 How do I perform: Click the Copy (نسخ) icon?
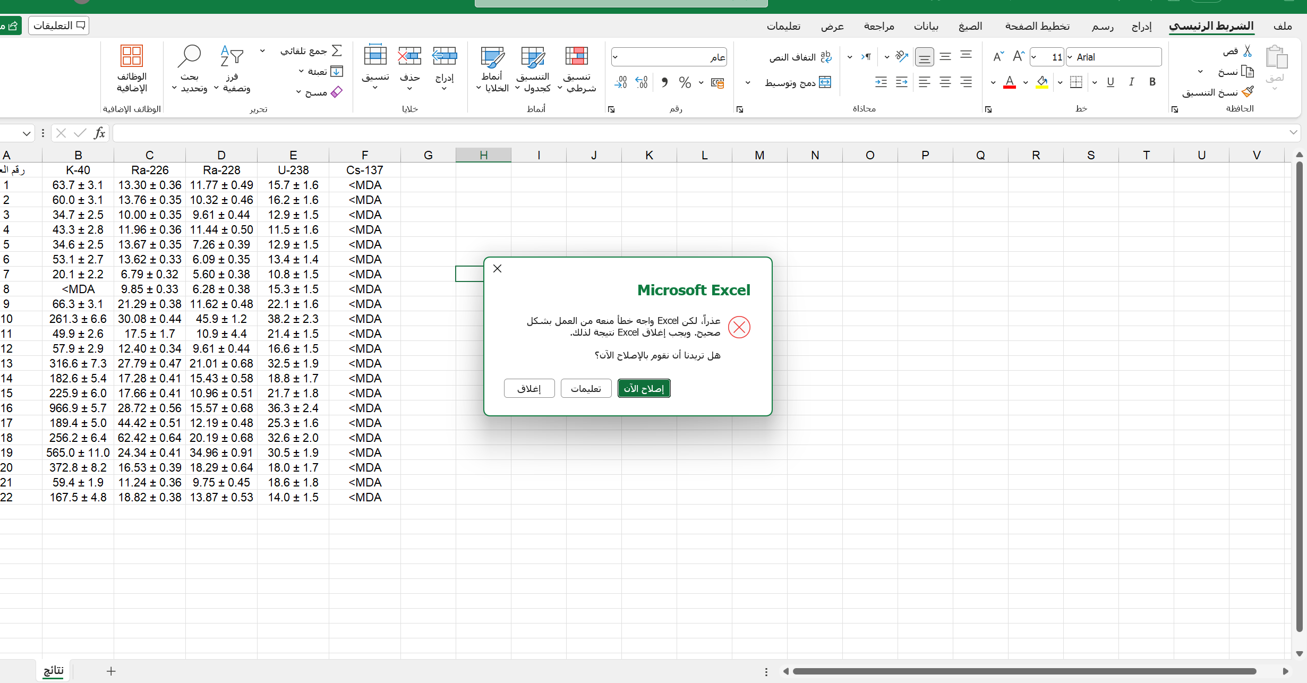(x=1248, y=71)
